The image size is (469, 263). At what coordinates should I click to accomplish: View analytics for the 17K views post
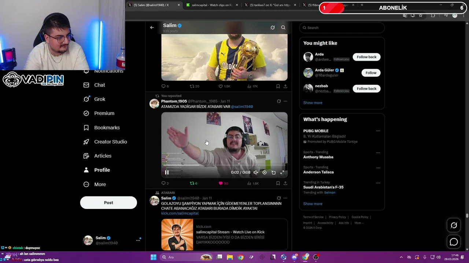(x=252, y=86)
